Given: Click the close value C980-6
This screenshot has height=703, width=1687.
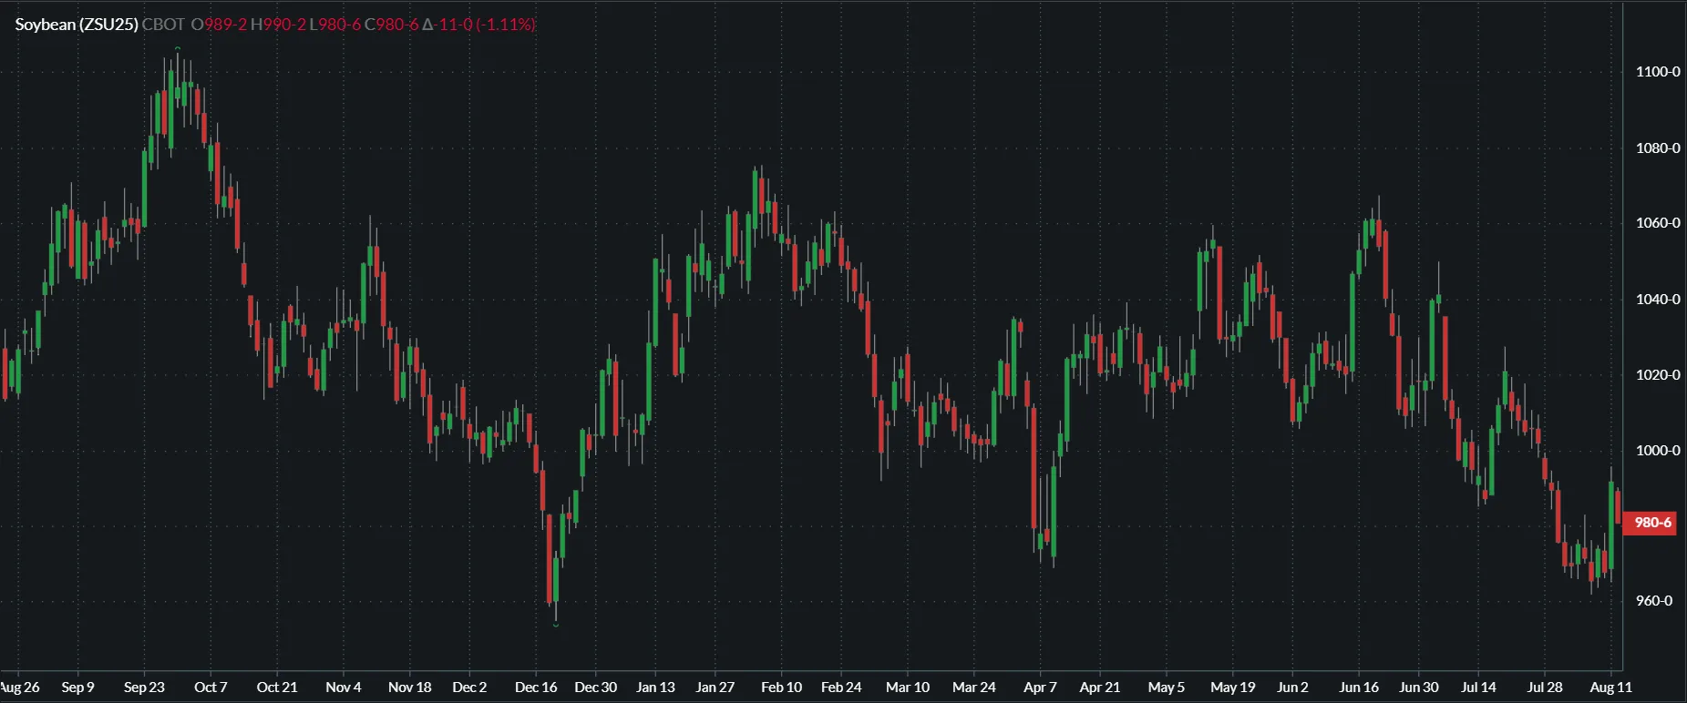Looking at the screenshot, I should pyautogui.click(x=392, y=25).
